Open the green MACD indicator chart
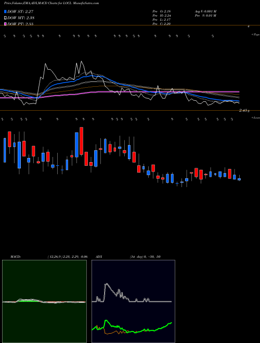The width and height of the screenshot is (260, 343). coord(44,301)
